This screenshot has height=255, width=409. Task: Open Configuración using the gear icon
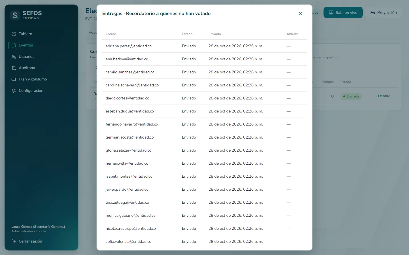(x=14, y=91)
